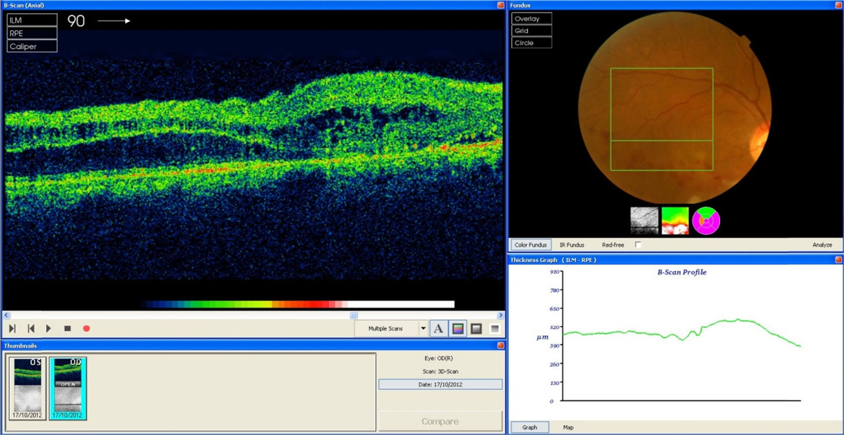Image resolution: width=844 pixels, height=435 pixels.
Task: Switch to the grayscale display icon
Action: tap(476, 328)
